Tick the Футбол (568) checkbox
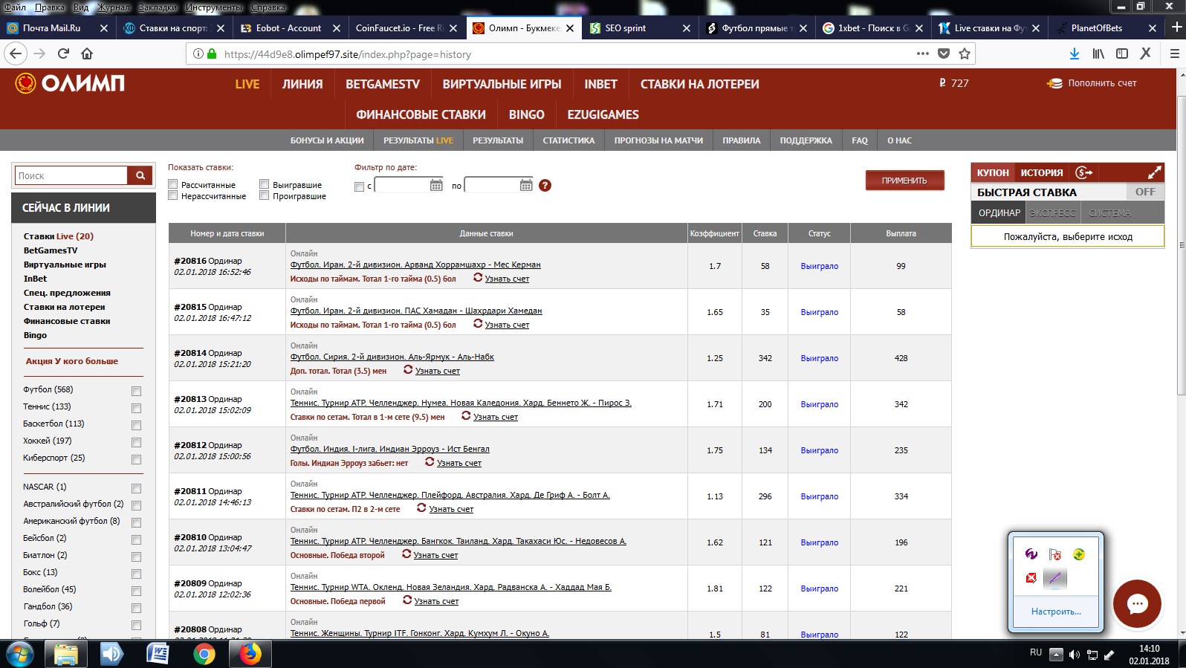Image resolution: width=1186 pixels, height=668 pixels. [136, 391]
